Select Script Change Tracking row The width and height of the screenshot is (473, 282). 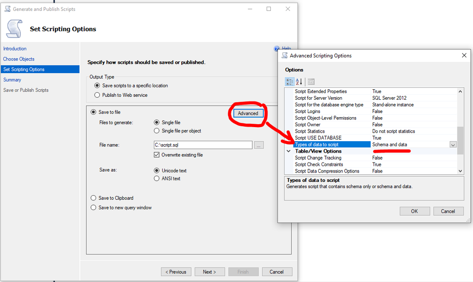coord(375,158)
